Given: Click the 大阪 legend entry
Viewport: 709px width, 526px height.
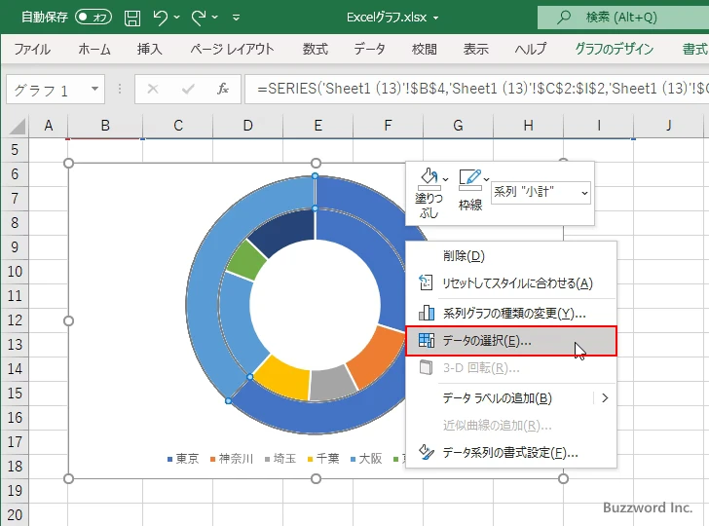Looking at the screenshot, I should tap(366, 459).
